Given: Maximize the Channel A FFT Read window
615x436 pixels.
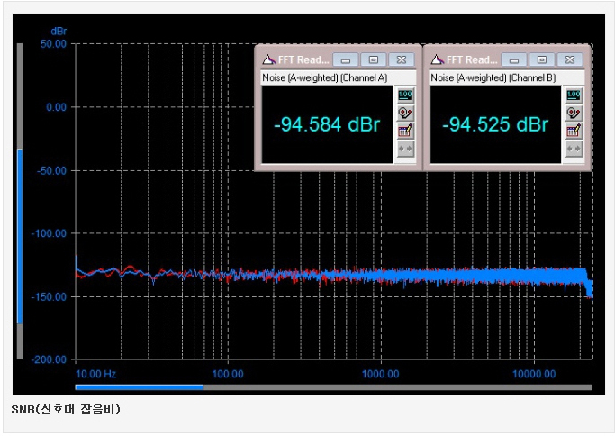Looking at the screenshot, I should 374,59.
